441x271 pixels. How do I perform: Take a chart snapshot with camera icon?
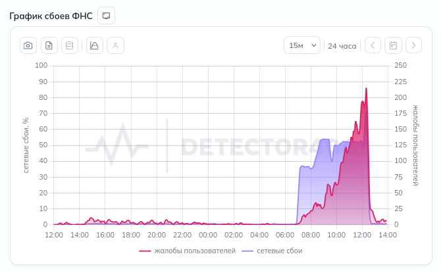pyautogui.click(x=28, y=45)
